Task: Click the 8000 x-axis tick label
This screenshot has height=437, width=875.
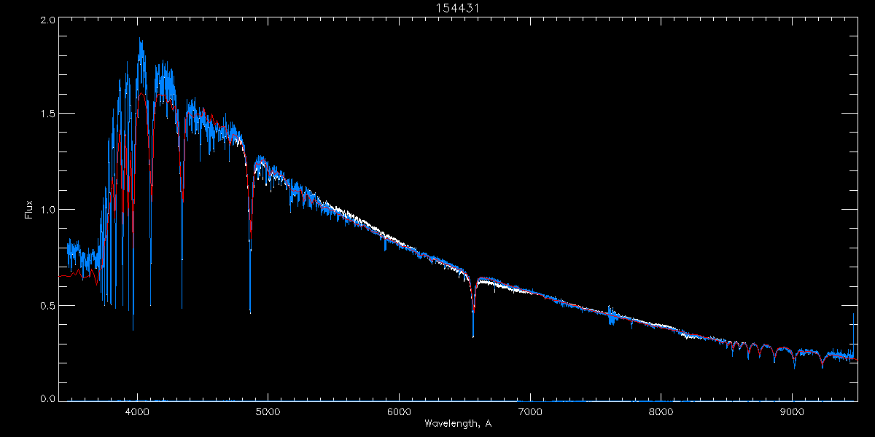Action: (661, 410)
